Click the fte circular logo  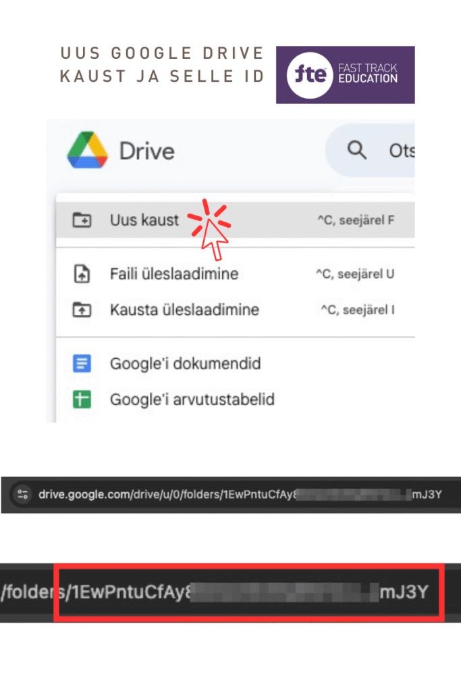pos(310,74)
